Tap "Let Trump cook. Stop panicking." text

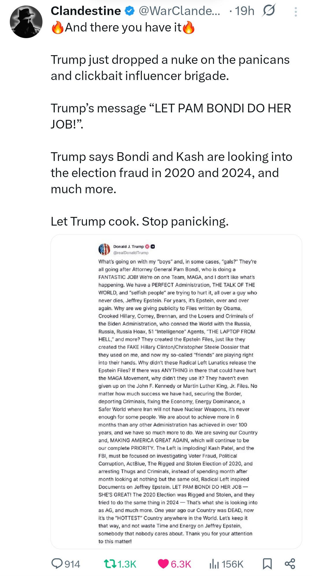tap(140, 222)
